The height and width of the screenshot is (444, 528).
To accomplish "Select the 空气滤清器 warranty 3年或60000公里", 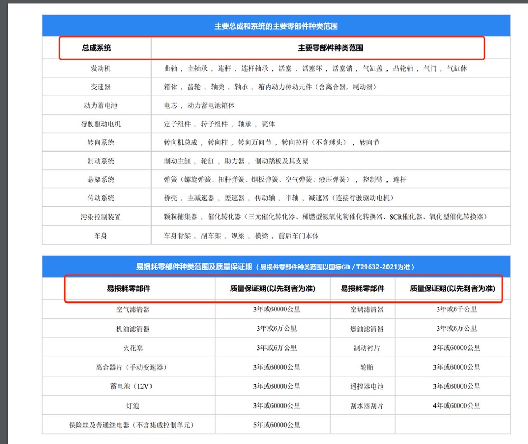I will [x=277, y=309].
